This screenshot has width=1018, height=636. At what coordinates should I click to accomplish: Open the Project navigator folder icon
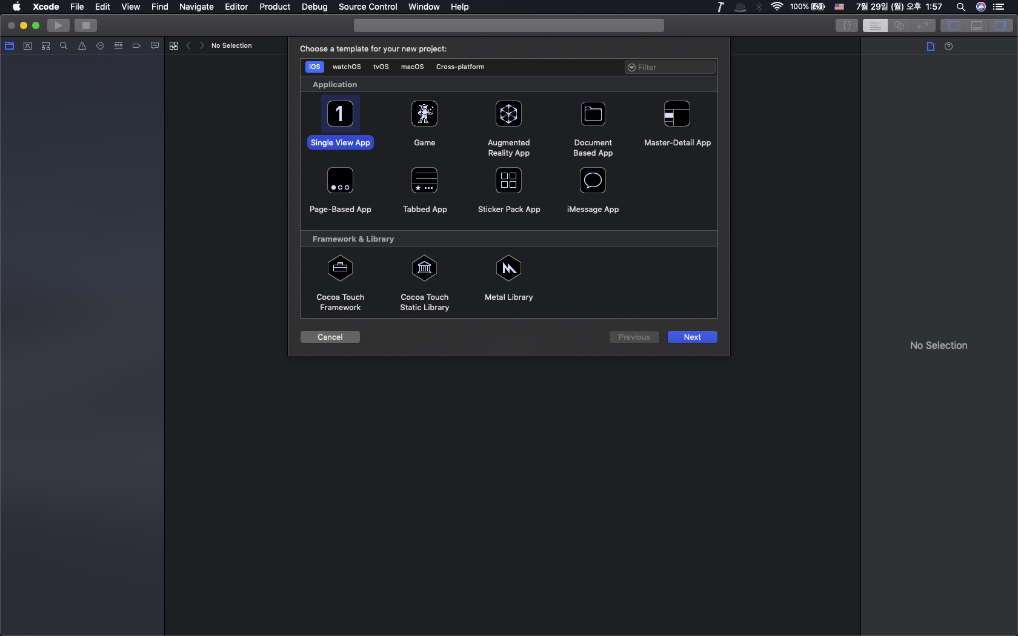pyautogui.click(x=10, y=46)
